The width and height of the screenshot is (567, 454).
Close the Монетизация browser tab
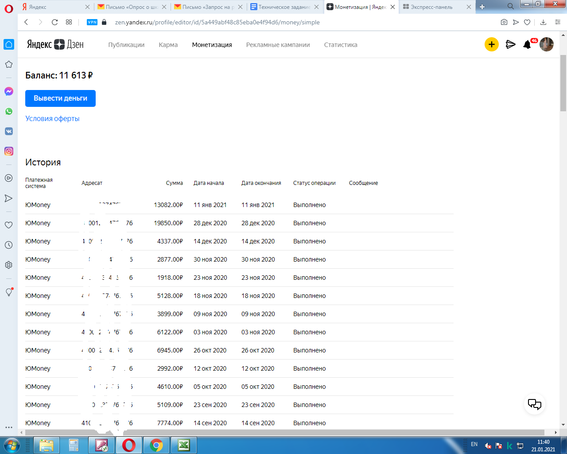[392, 7]
